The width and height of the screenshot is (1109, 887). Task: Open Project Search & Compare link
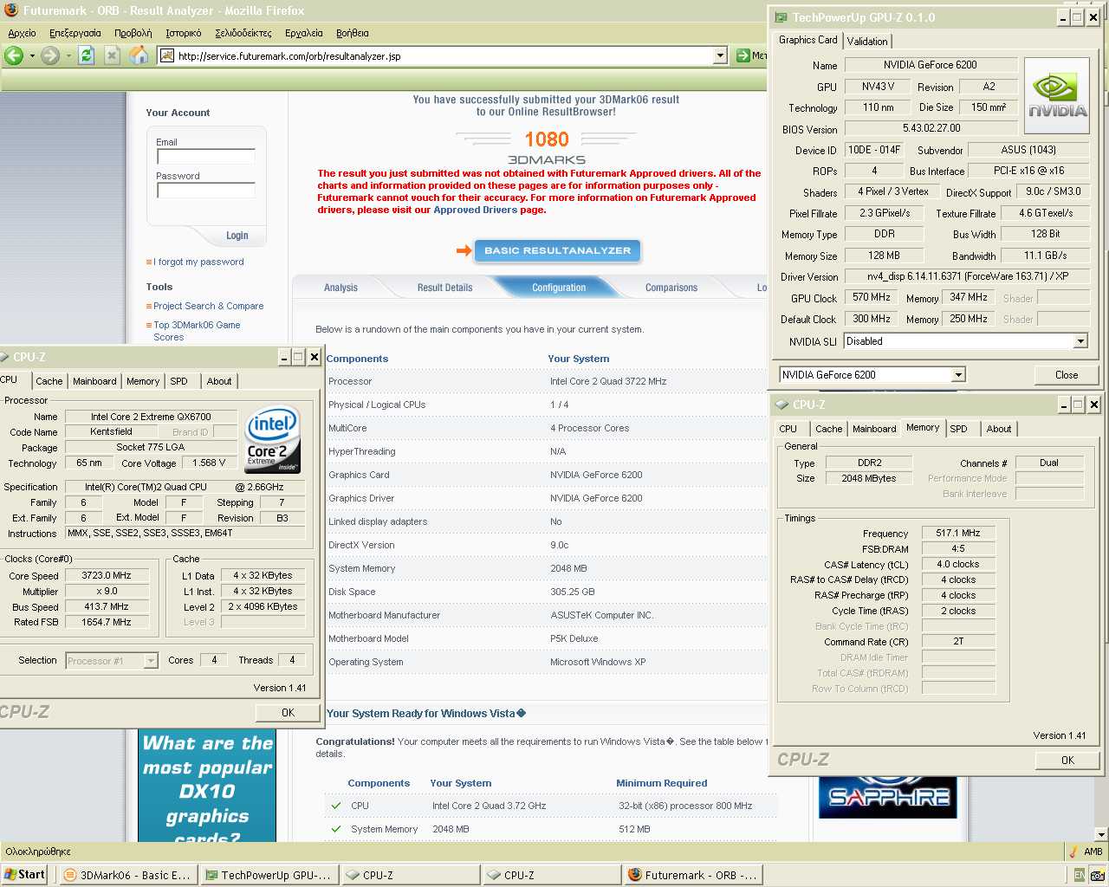coord(209,306)
